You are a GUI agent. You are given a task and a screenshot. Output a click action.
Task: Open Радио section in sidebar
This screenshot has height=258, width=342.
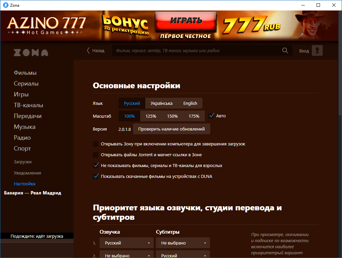pos(22,138)
